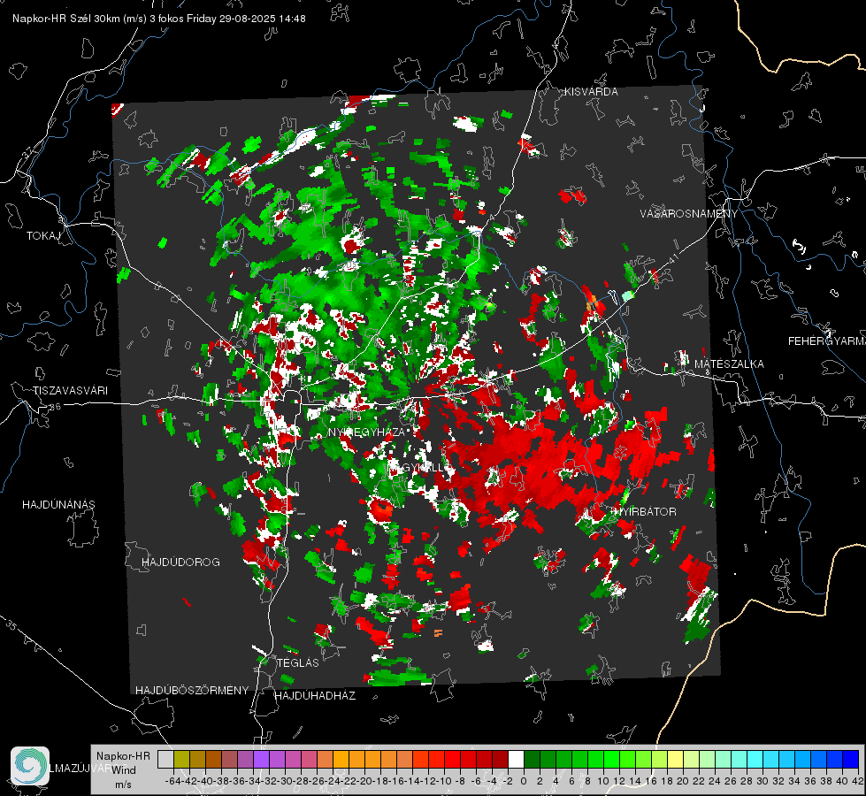Click the HAJDÚNÁNÁS town label
The height and width of the screenshot is (796, 866).
pos(58,505)
